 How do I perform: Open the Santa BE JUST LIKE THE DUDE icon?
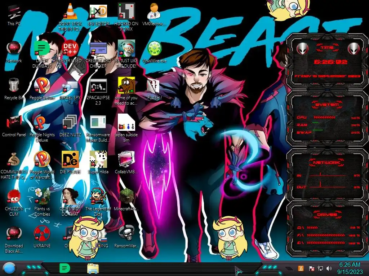click(x=126, y=49)
